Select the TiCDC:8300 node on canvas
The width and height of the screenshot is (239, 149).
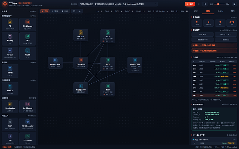pos(81,88)
